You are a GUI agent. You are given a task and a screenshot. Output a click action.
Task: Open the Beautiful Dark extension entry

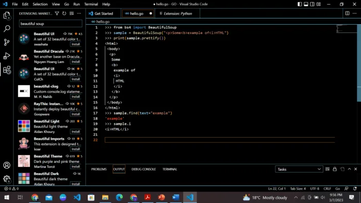(50, 179)
